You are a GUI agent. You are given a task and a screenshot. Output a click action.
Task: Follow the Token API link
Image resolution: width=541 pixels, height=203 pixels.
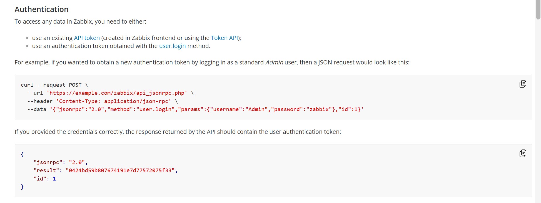point(224,38)
